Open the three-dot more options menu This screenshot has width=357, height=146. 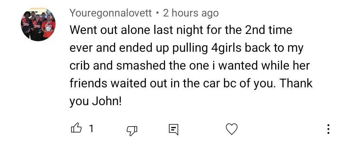328,129
